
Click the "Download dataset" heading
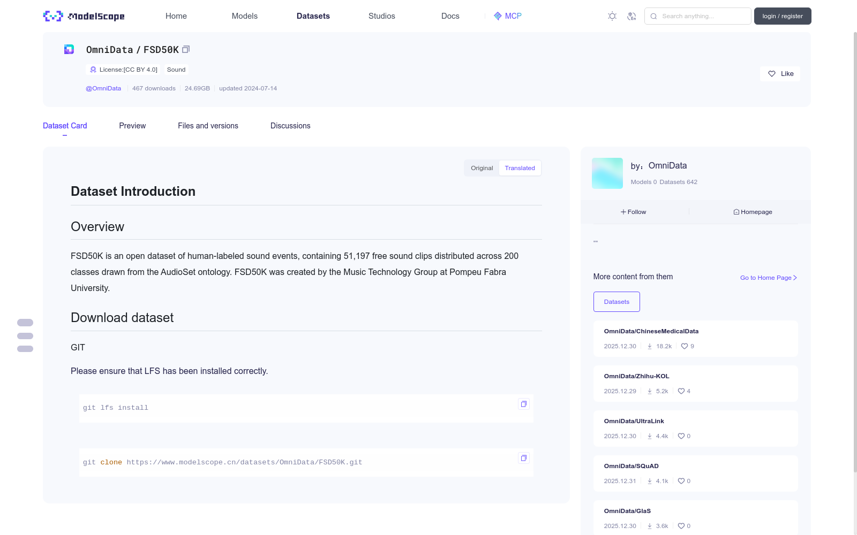coord(122,318)
